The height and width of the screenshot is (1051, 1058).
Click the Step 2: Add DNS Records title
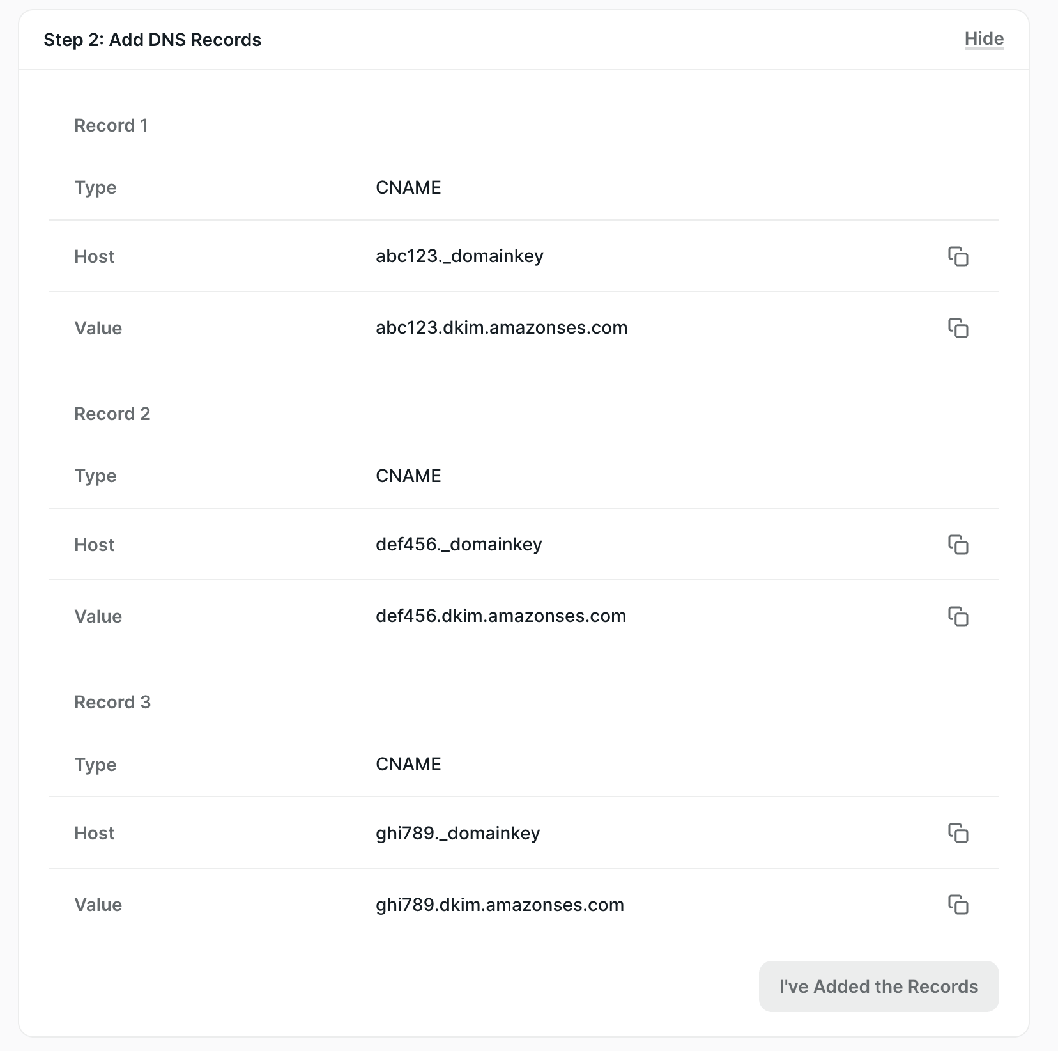(152, 39)
